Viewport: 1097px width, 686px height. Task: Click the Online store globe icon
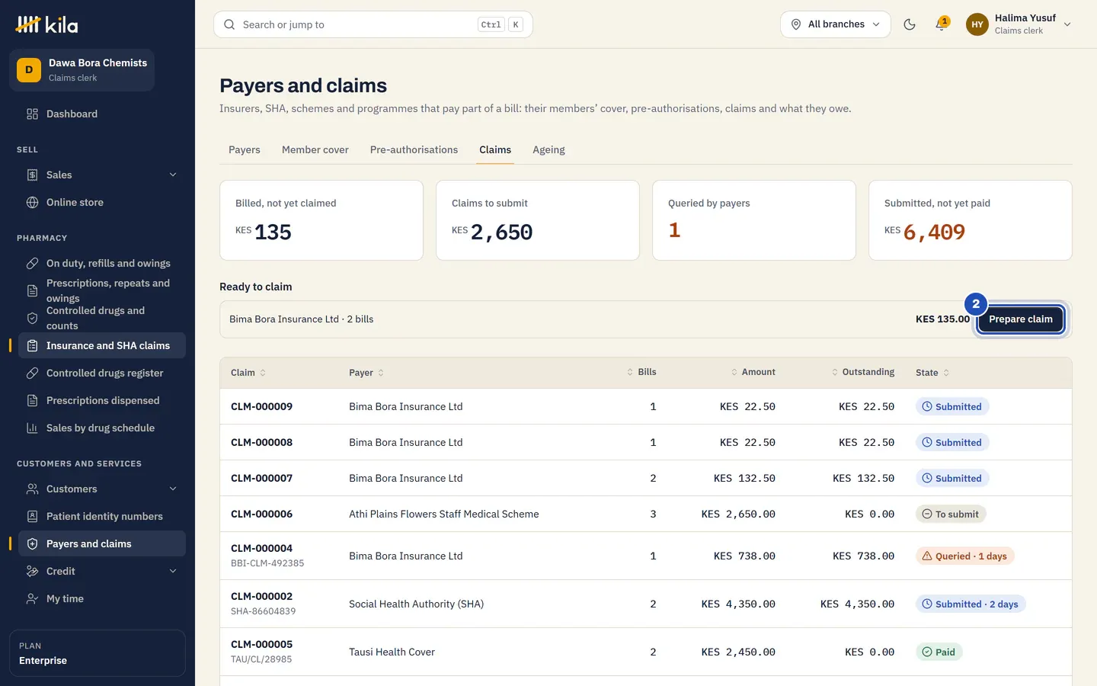[32, 203]
